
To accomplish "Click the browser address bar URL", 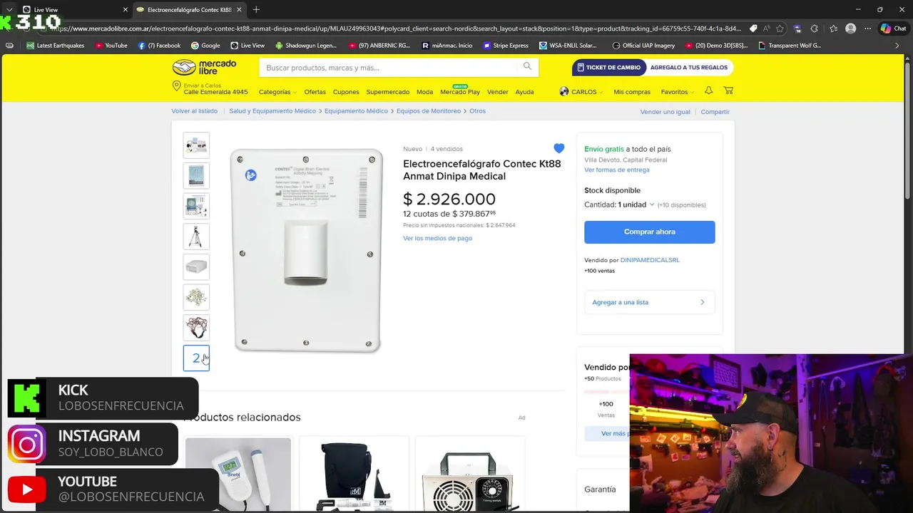I will [396, 28].
